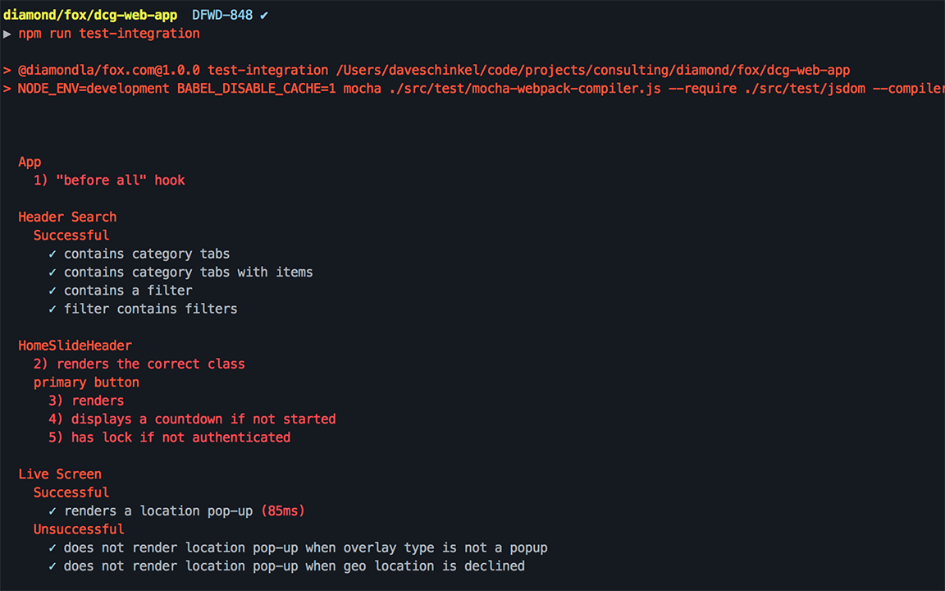945x591 pixels.
Task: Click the prompt triangle before npm run
Action: pos(7,34)
